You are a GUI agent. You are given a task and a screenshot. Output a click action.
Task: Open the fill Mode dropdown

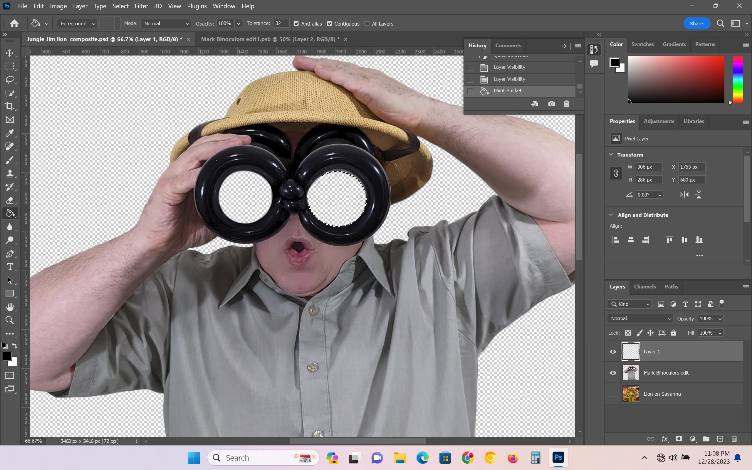point(166,23)
